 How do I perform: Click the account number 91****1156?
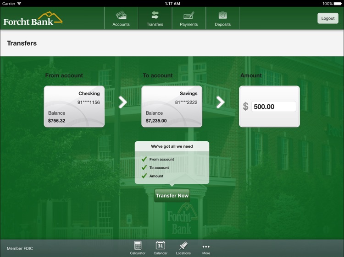(x=89, y=102)
